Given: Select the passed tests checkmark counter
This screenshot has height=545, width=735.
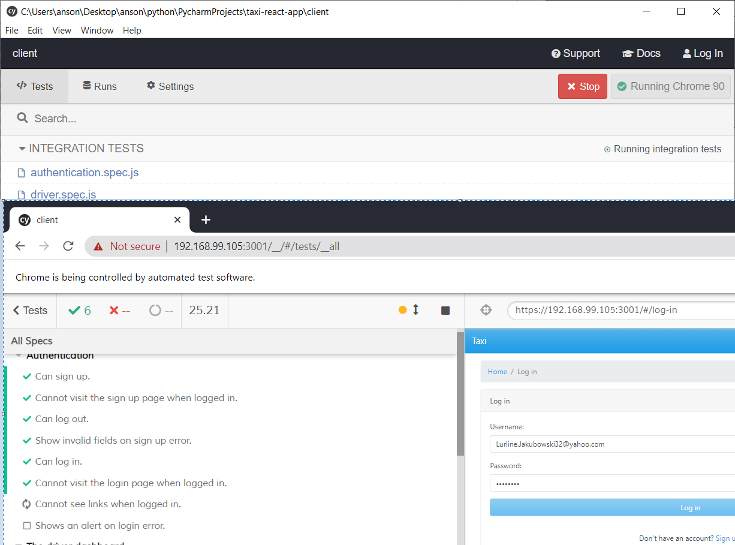Looking at the screenshot, I should pos(79,310).
